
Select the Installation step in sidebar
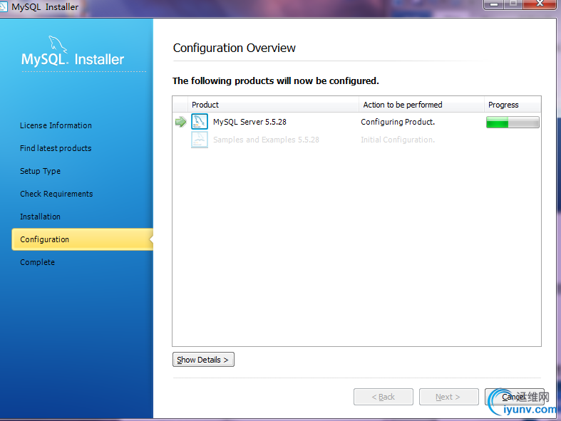tap(40, 217)
